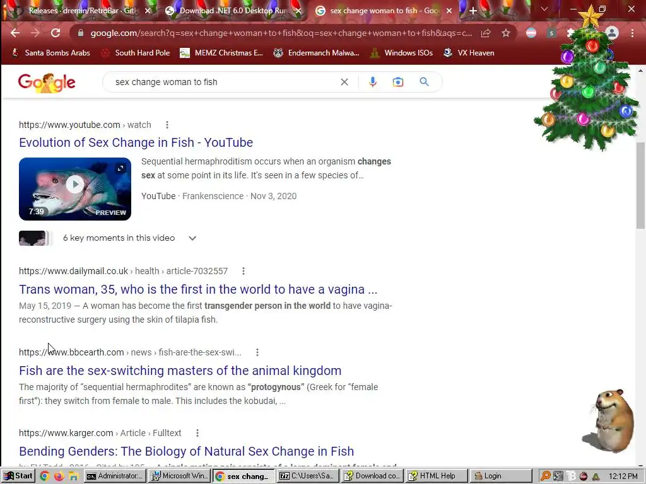Click the small key moments thumbnail
Viewport: 646px width, 484px height.
click(x=33, y=238)
